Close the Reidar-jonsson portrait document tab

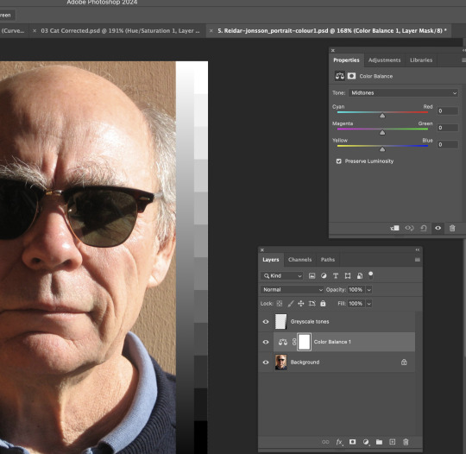click(211, 30)
